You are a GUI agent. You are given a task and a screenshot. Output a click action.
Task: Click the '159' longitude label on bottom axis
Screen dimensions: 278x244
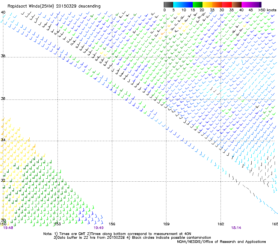[166, 224]
